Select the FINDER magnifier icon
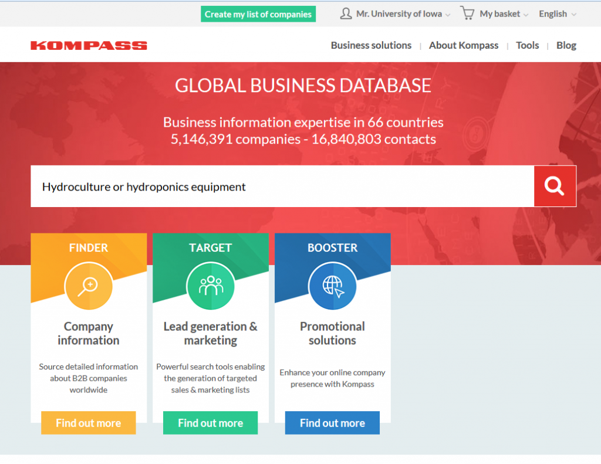 point(88,286)
